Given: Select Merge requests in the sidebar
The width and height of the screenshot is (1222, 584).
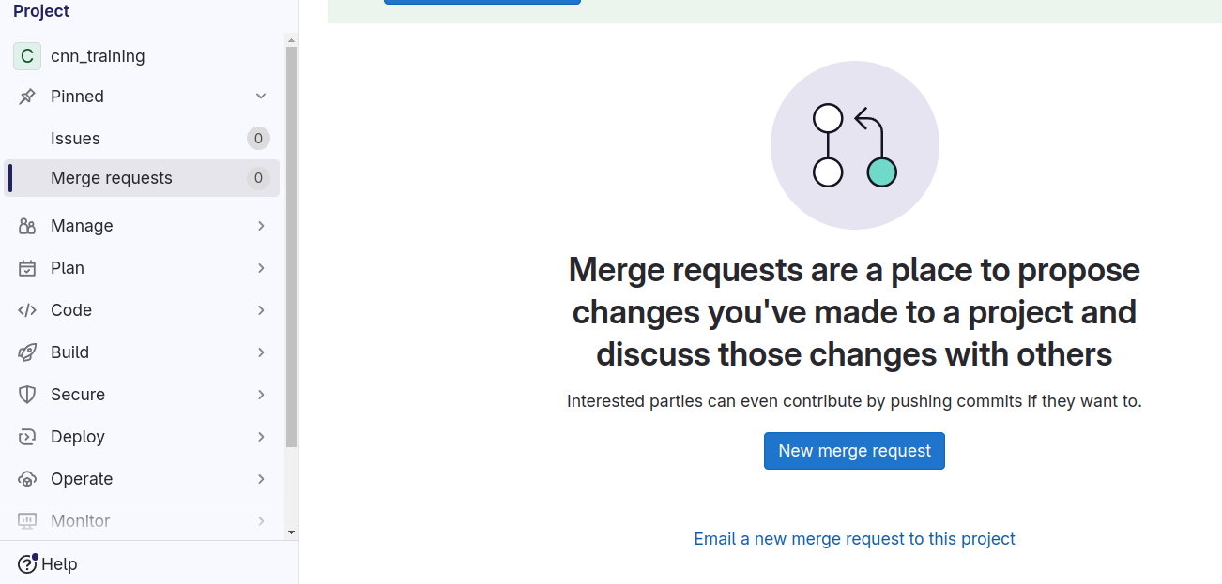Looking at the screenshot, I should [x=112, y=178].
